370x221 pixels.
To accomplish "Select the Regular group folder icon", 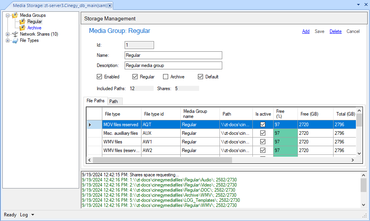I will pyautogui.click(x=22, y=22).
